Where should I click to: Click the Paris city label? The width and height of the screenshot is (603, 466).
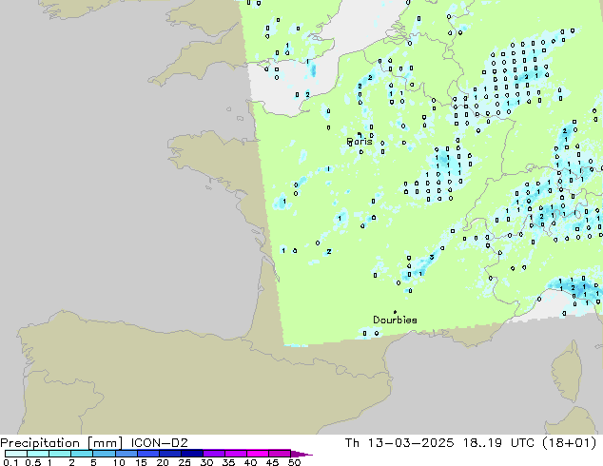(360, 142)
